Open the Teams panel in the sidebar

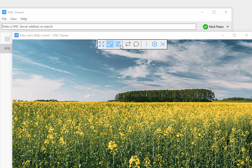7,48
